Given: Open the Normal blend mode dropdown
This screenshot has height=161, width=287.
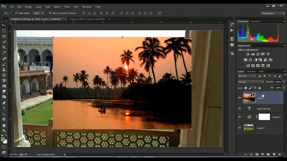Looking at the screenshot, I should (x=251, y=82).
